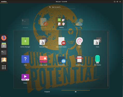Open Archive Manager from Utilities folder

pyautogui.click(x=25, y=42)
